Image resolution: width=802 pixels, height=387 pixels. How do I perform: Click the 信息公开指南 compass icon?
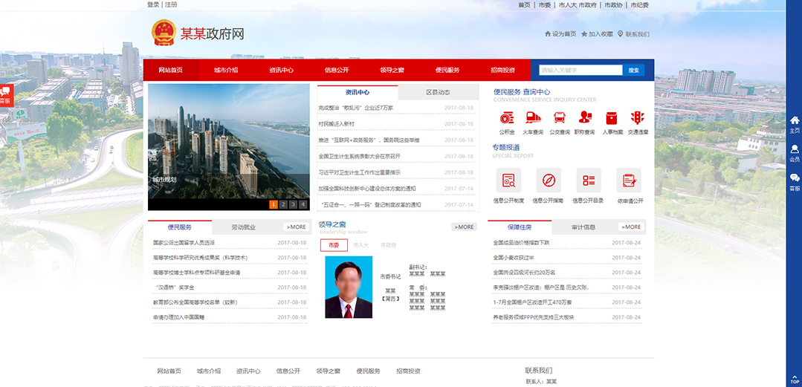(x=549, y=181)
